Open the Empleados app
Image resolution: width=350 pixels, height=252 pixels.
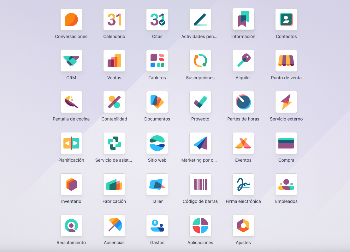coord(286,184)
